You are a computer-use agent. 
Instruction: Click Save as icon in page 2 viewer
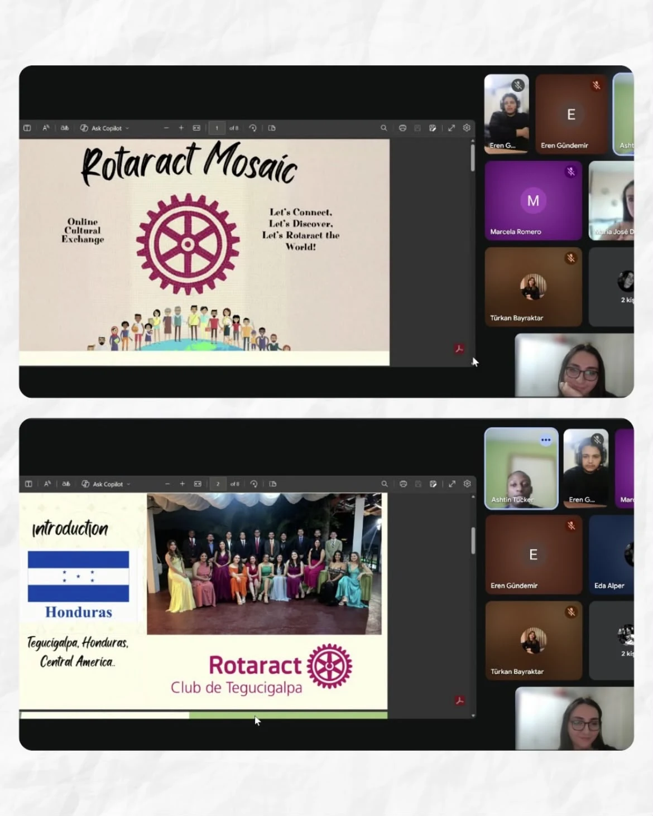coord(433,484)
